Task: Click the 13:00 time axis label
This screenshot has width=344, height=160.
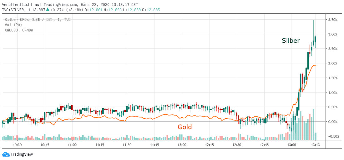Action: [292, 145]
